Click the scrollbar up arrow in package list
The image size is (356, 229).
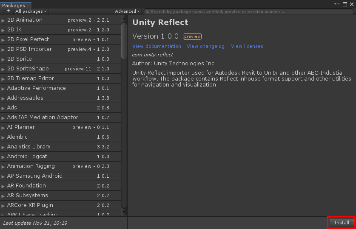(124, 19)
